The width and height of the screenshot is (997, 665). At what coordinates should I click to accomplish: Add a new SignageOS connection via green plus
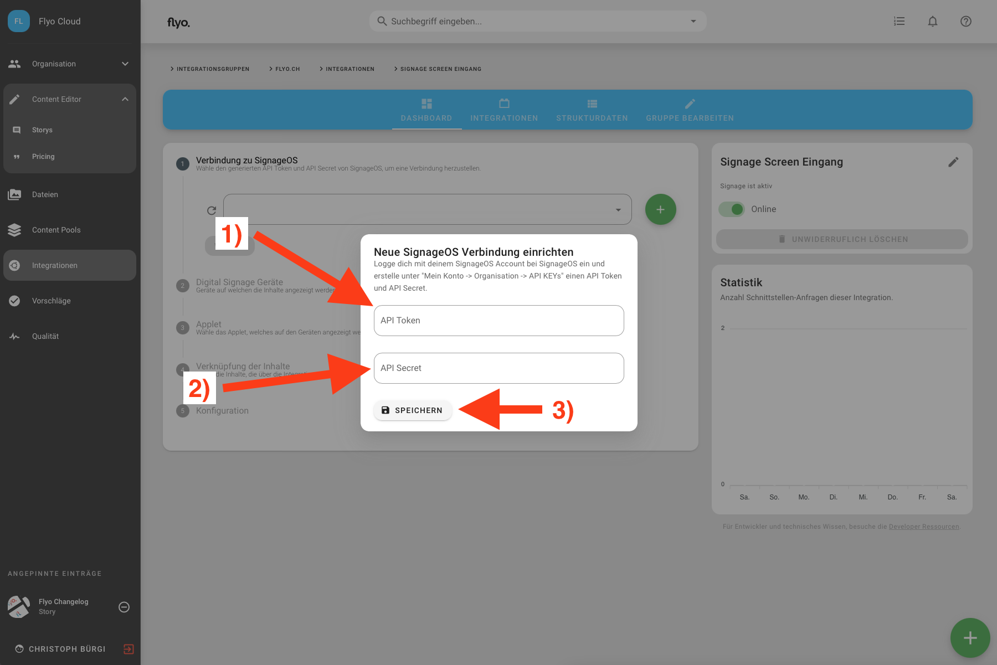coord(660,209)
